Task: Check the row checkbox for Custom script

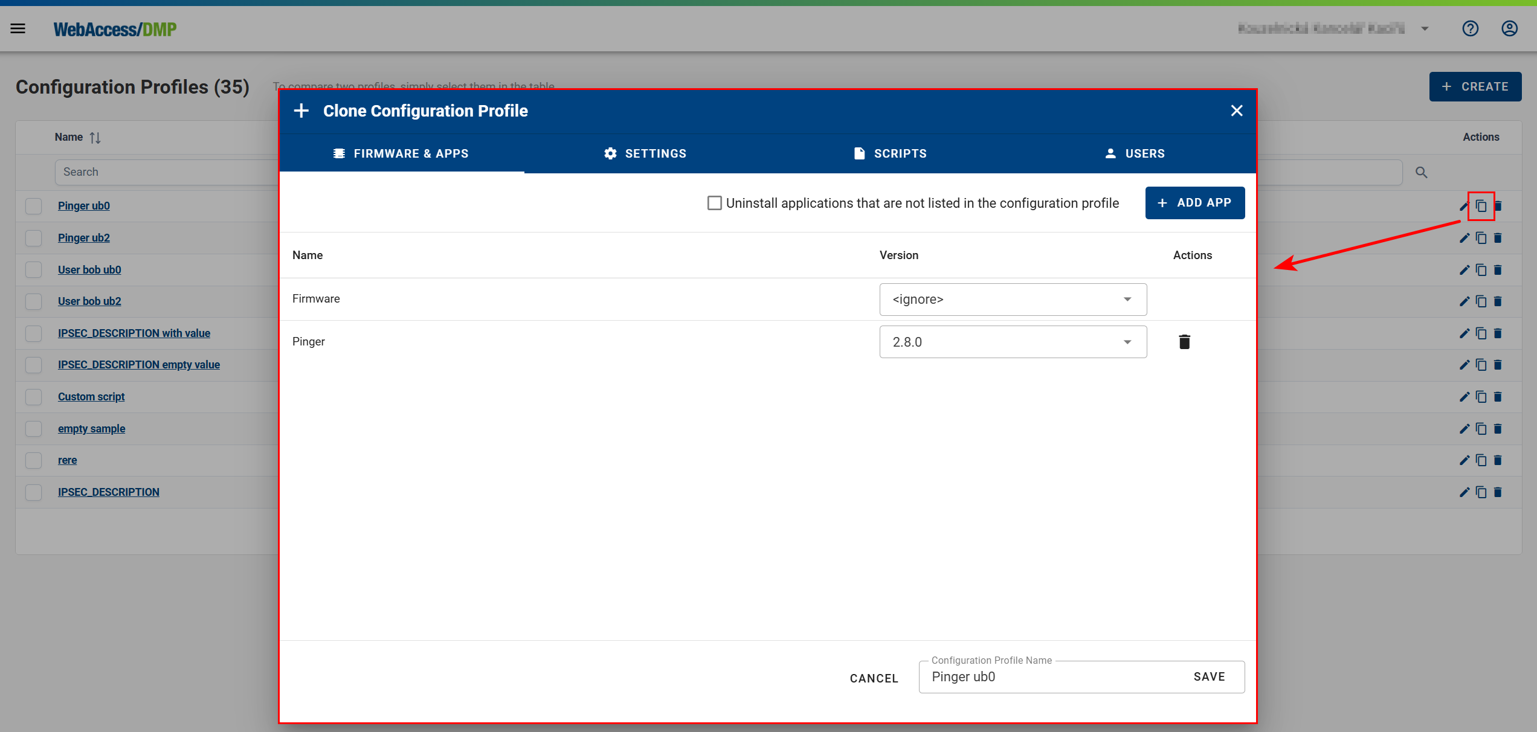Action: point(33,397)
